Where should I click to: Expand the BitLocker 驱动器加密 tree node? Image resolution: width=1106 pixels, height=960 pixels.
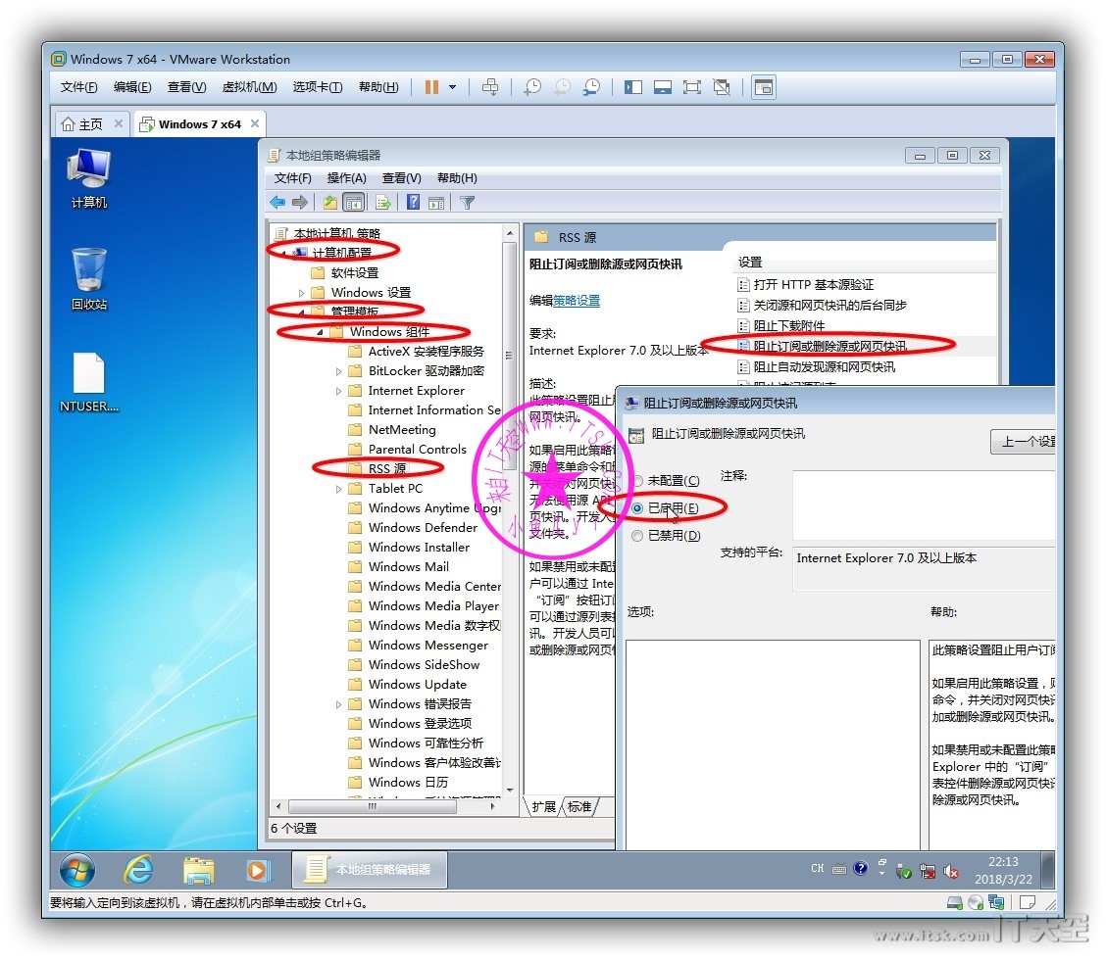click(x=339, y=371)
